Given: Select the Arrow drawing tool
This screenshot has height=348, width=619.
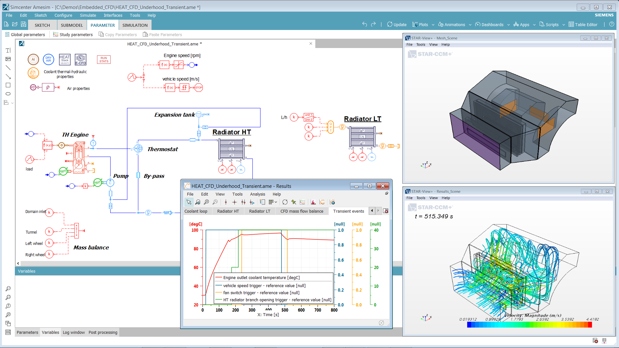Looking at the screenshot, I should (8, 77).
